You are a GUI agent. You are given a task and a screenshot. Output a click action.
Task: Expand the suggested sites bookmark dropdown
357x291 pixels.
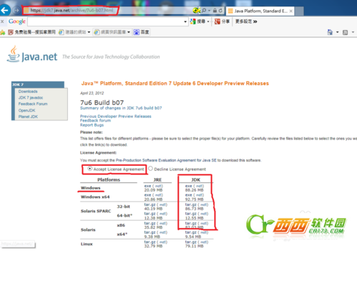tap(89, 32)
